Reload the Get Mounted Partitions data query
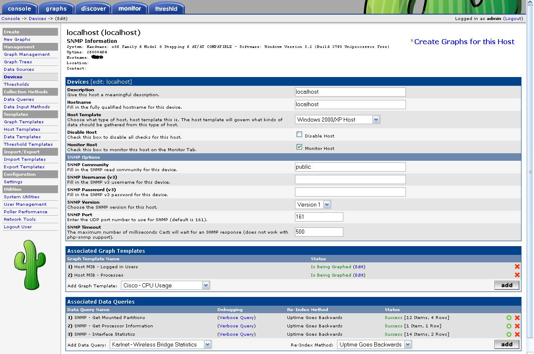534x354 pixels. coord(509,318)
